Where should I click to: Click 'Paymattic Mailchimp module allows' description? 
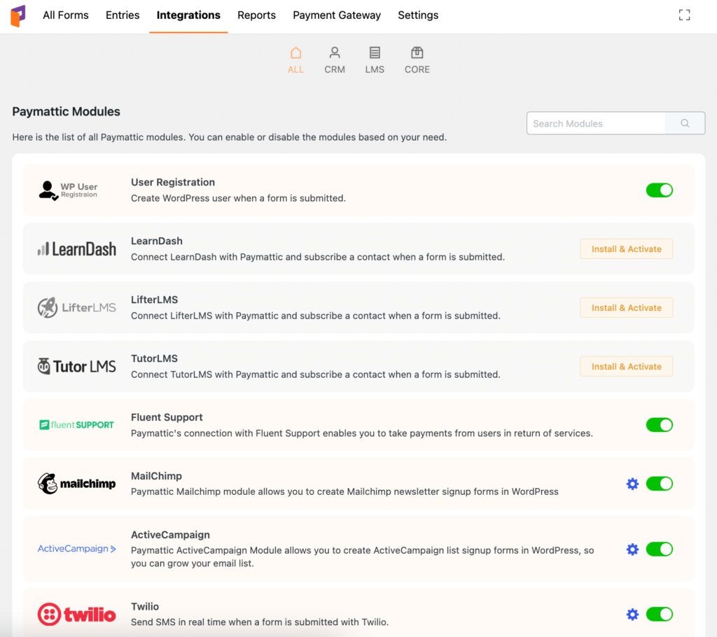point(344,491)
